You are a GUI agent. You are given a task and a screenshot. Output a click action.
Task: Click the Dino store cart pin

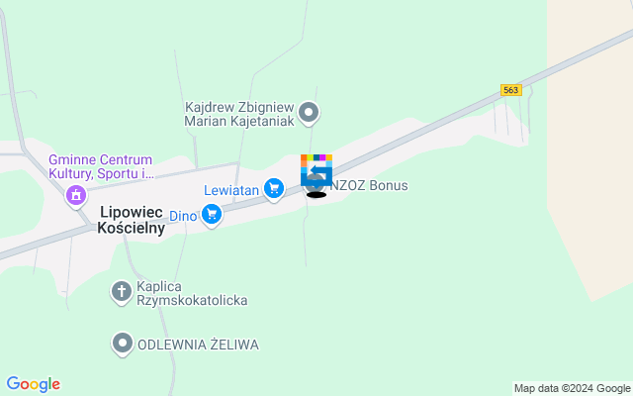click(212, 216)
